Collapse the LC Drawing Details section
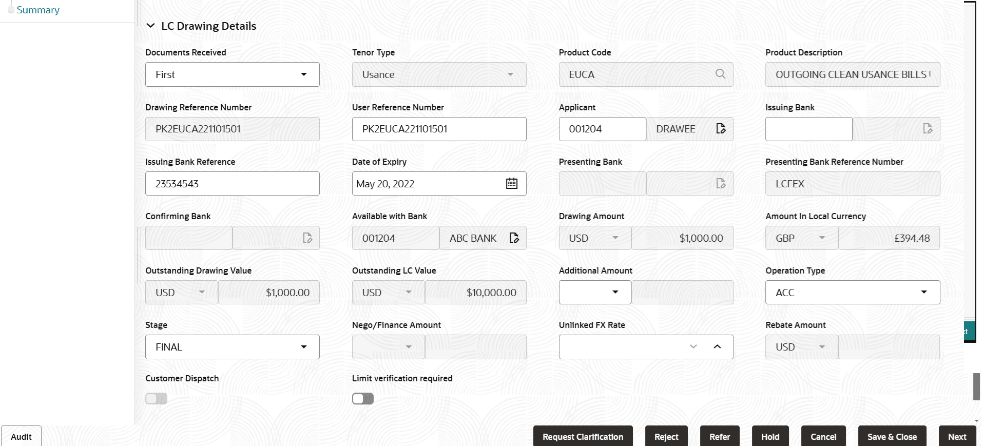Viewport: 984px width, 446px height. [150, 26]
